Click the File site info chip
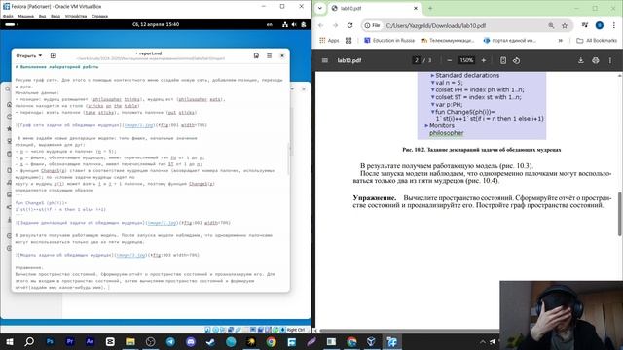This screenshot has width=623, height=350. coord(373,25)
